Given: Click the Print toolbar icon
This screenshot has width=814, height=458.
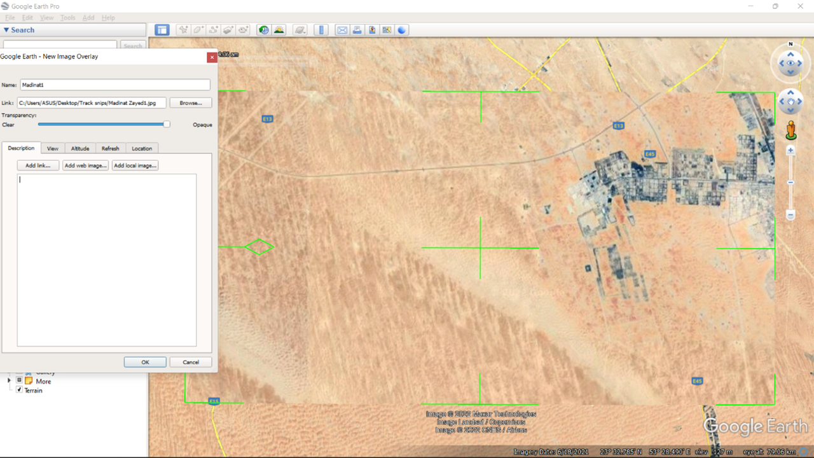Looking at the screenshot, I should 357,30.
